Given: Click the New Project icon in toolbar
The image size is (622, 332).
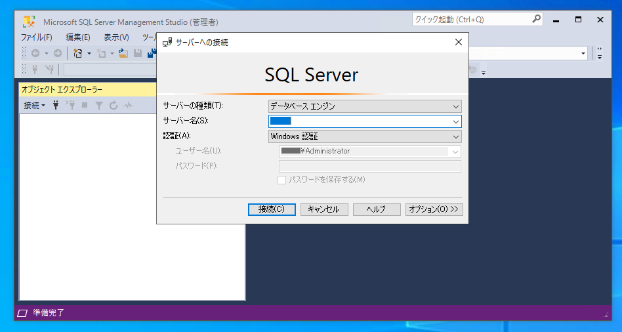Looking at the screenshot, I should 77,53.
